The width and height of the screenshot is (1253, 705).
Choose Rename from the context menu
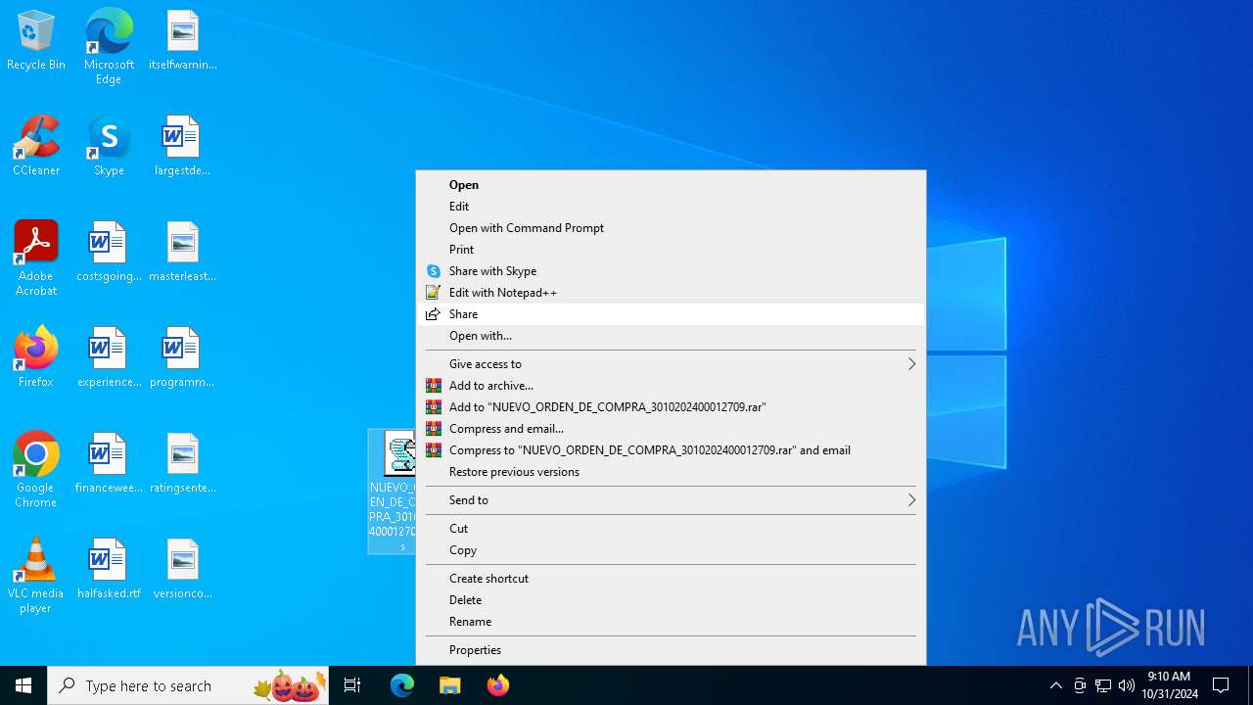point(671,622)
